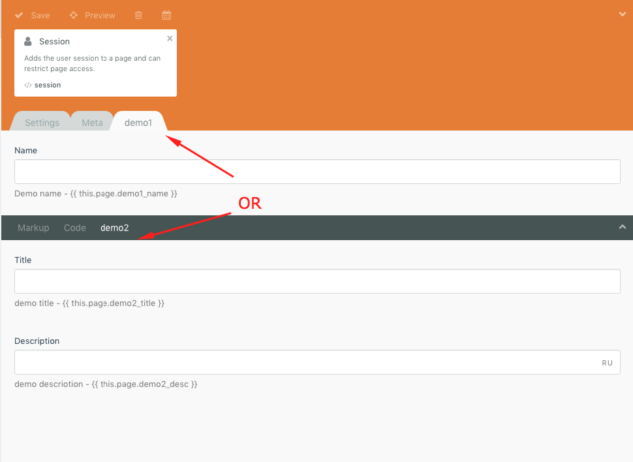Screen dimensions: 633x462
Task: Delete the page with the trash icon
Action: click(x=138, y=16)
